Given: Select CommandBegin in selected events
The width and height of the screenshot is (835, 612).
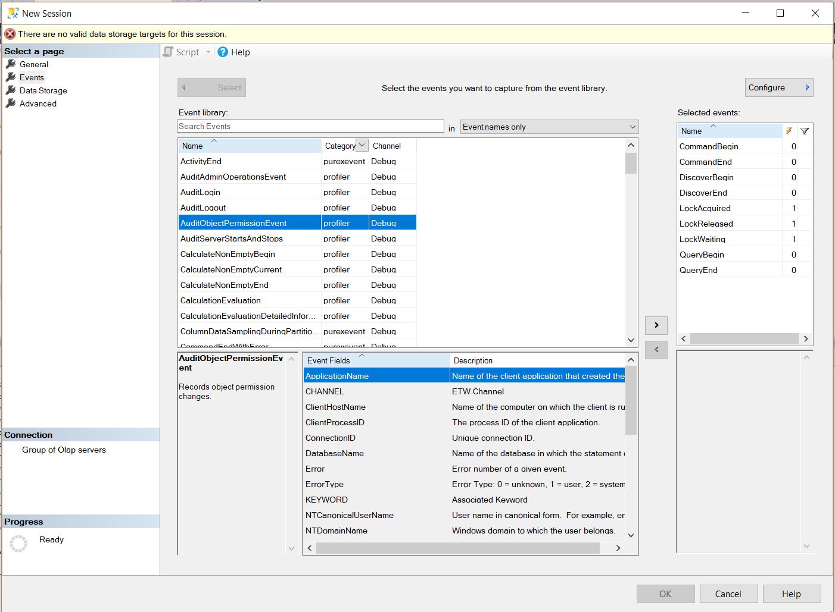Looking at the screenshot, I should coord(744,146).
